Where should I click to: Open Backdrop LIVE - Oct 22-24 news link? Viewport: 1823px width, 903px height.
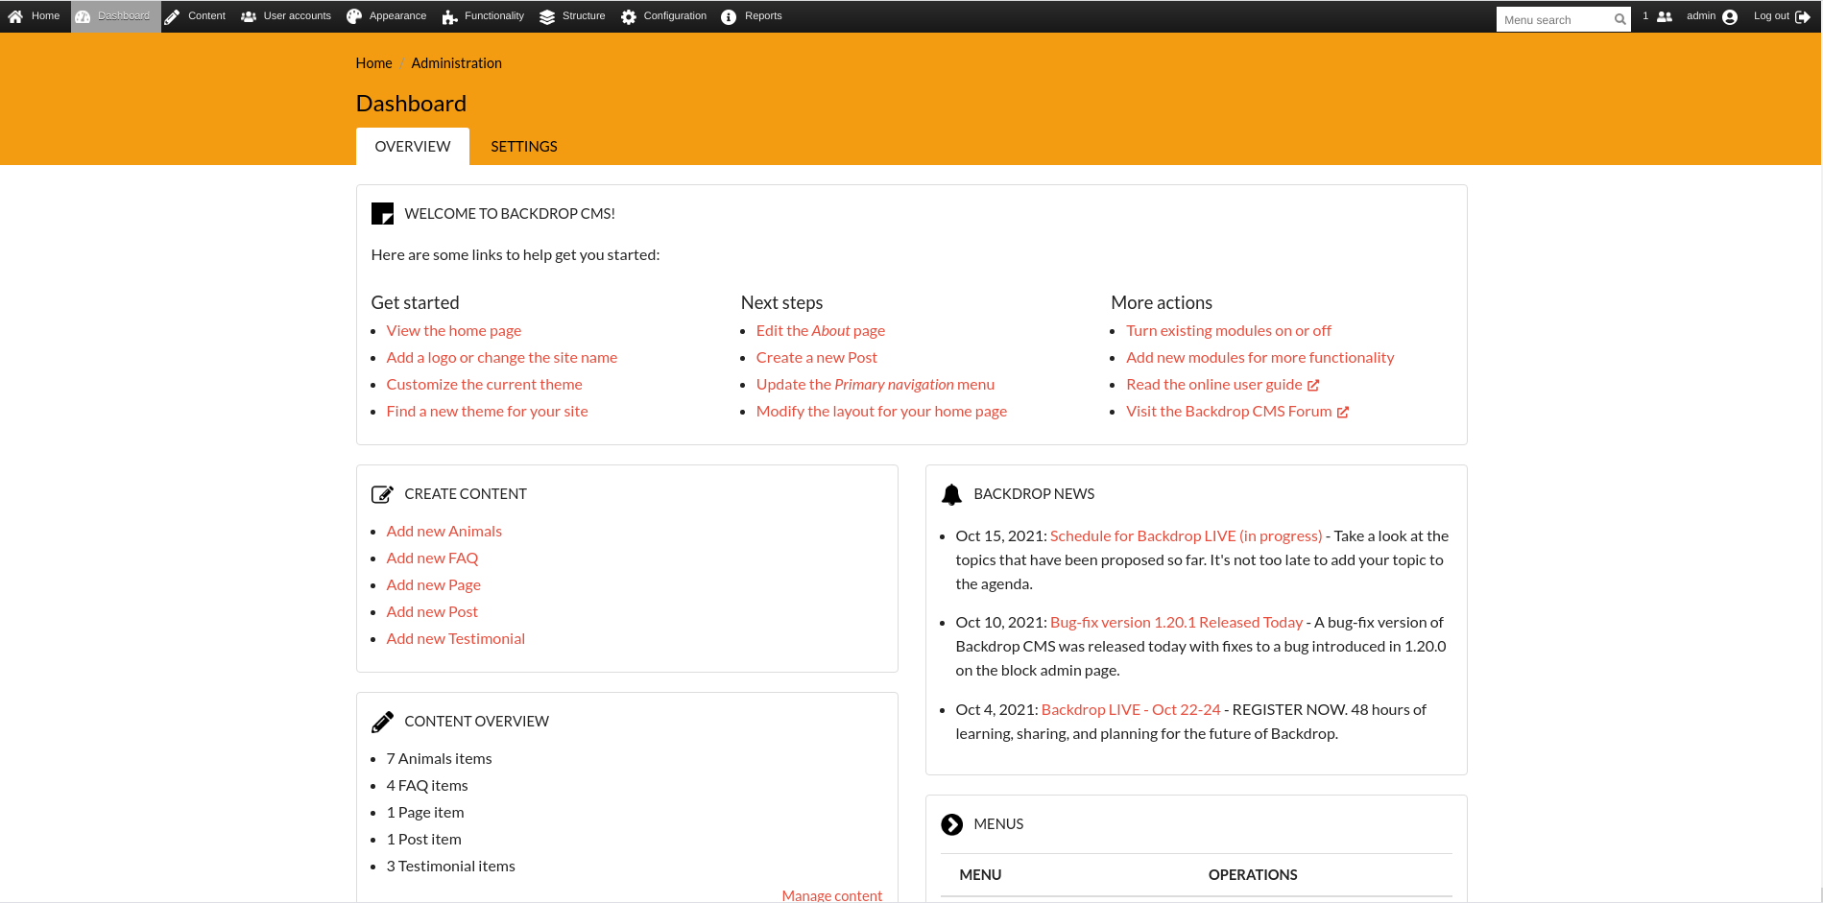(1131, 709)
